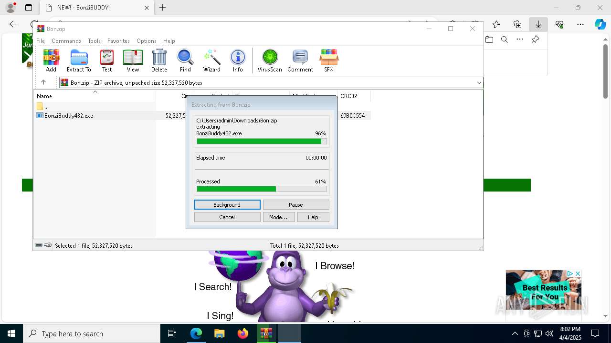
Task: Search downloads with magnifier icon
Action: [505, 40]
